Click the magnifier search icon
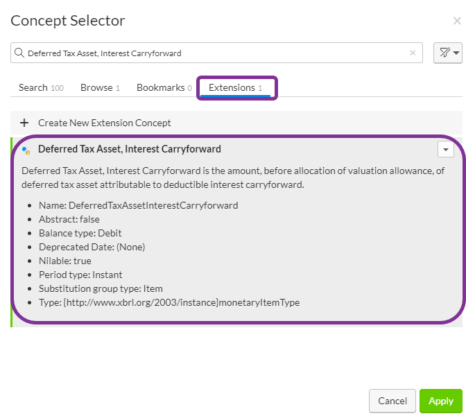 coord(19,53)
